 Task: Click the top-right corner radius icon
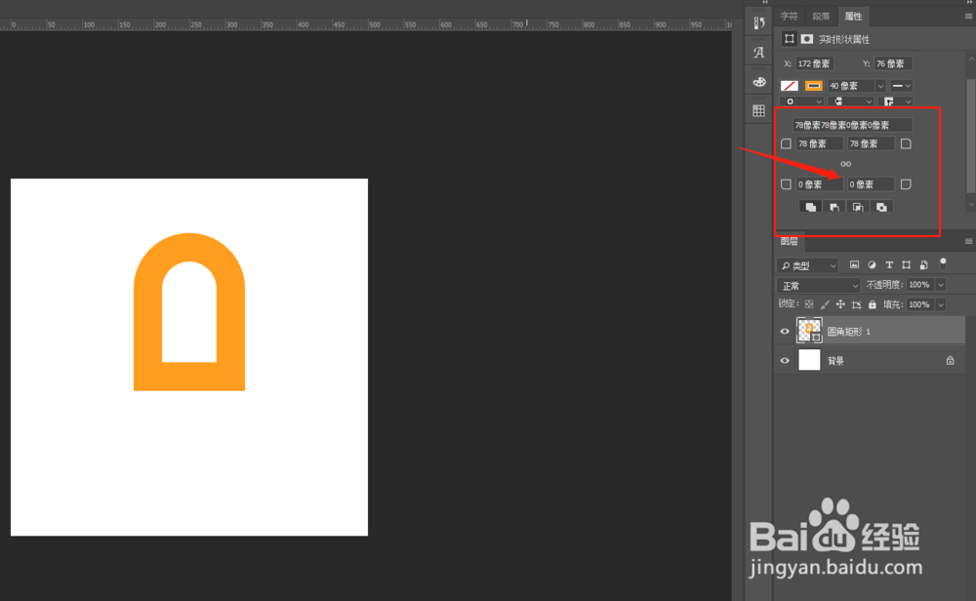[x=907, y=144]
